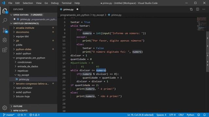Open the Edit menu
The image size is (209, 117).
(x=17, y=3)
